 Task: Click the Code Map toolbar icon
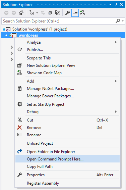coord(82,13)
